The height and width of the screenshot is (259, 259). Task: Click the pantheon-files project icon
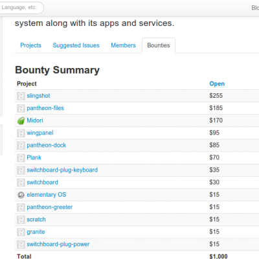coord(21,108)
